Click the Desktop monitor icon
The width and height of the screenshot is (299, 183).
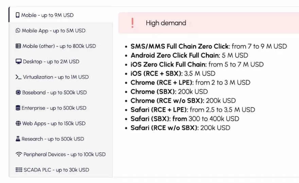point(19,61)
